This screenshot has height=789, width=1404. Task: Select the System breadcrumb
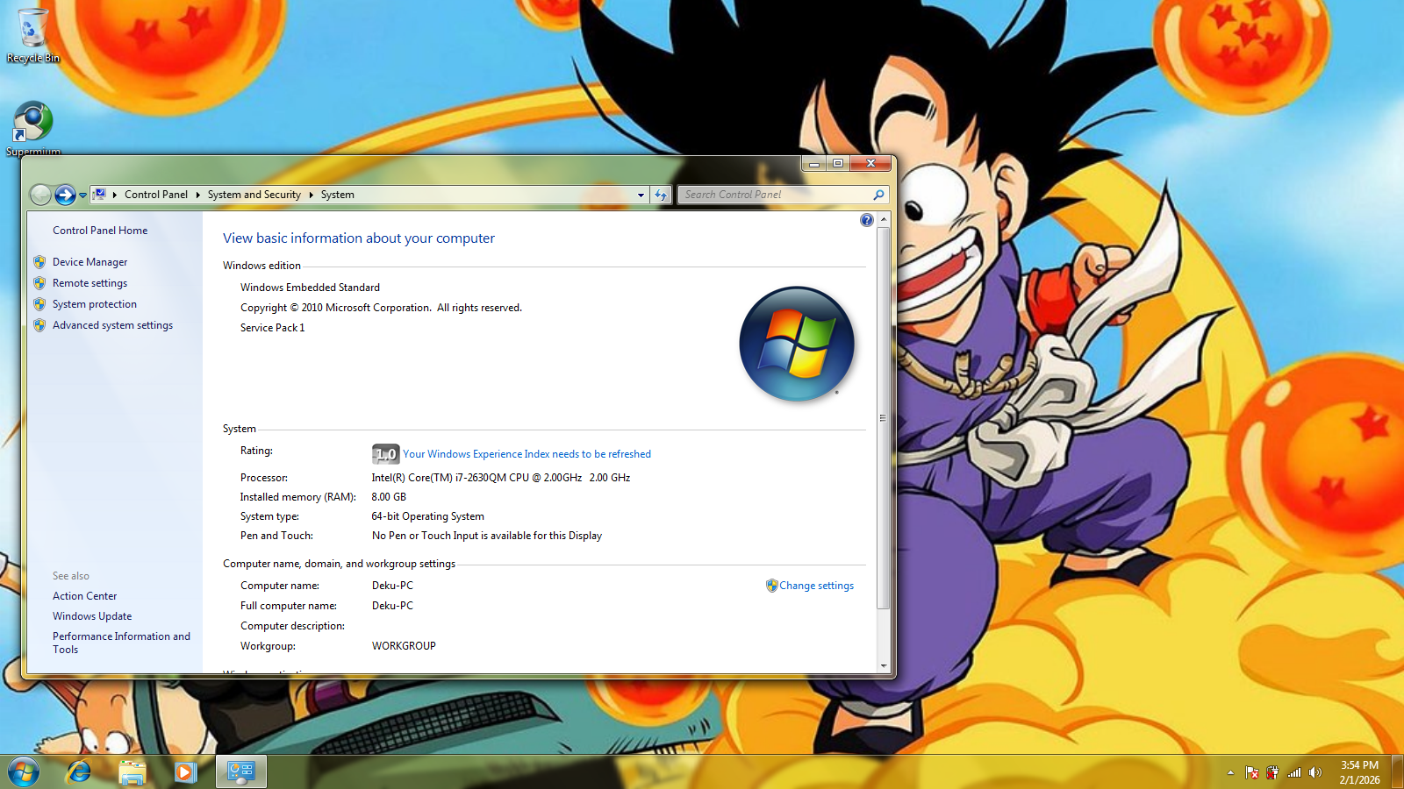tap(338, 195)
